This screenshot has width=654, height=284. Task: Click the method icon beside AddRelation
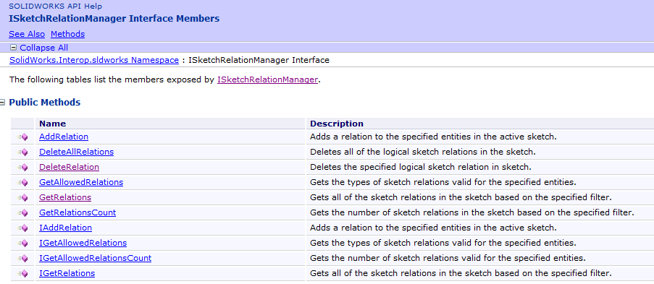[x=22, y=137]
